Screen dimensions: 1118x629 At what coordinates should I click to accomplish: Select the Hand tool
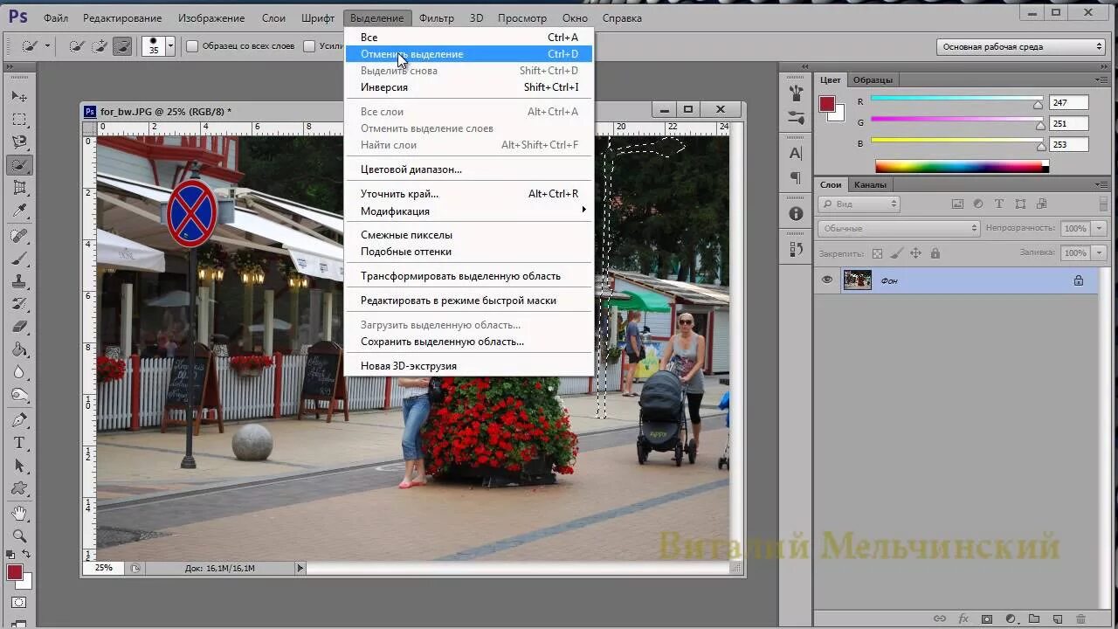coord(19,513)
